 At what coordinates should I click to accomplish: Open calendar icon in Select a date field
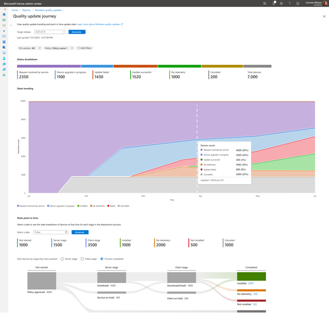point(66,232)
